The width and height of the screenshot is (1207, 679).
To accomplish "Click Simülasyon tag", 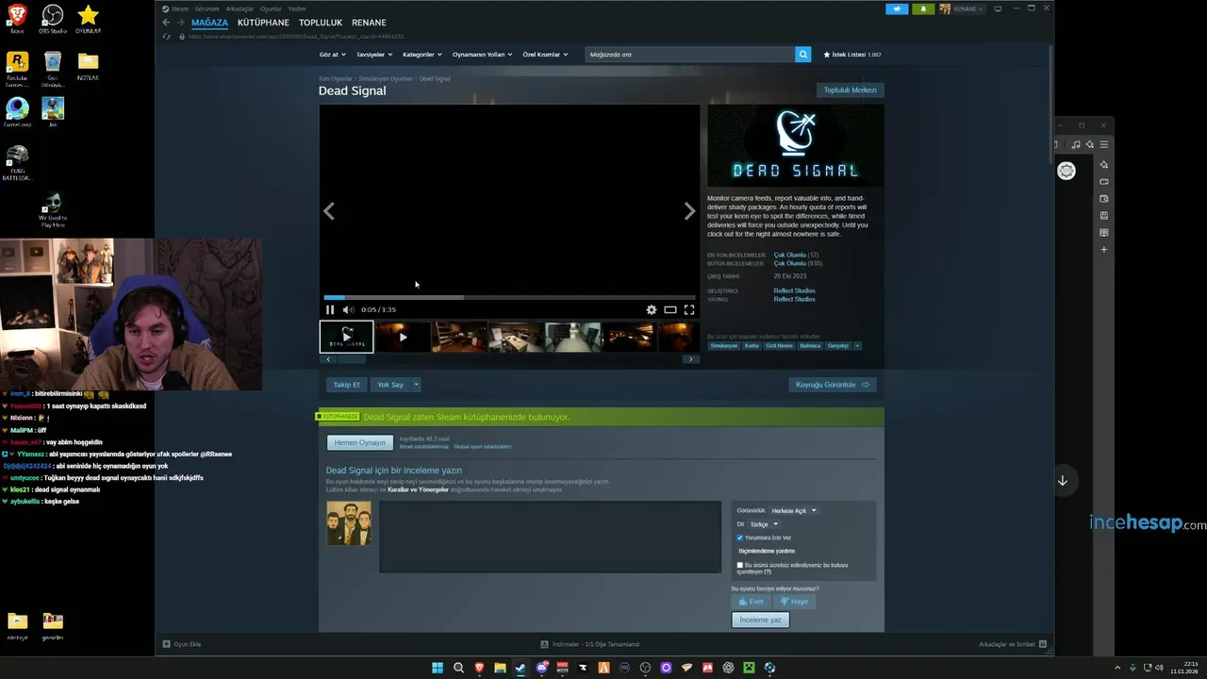I will (724, 346).
